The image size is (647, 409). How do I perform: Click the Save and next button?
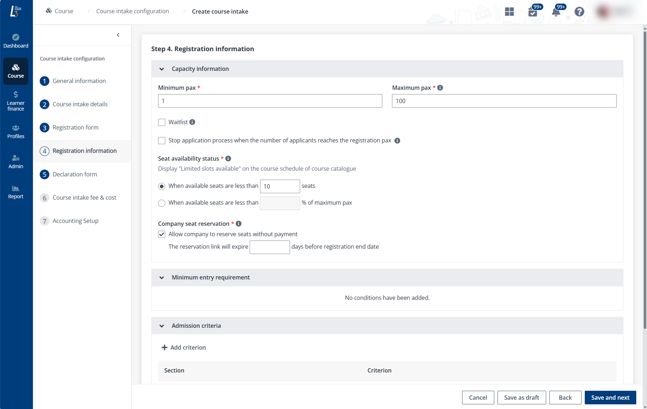click(610, 398)
